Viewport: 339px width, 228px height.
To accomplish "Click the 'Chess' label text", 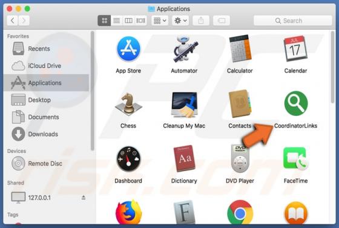I will (128, 126).
